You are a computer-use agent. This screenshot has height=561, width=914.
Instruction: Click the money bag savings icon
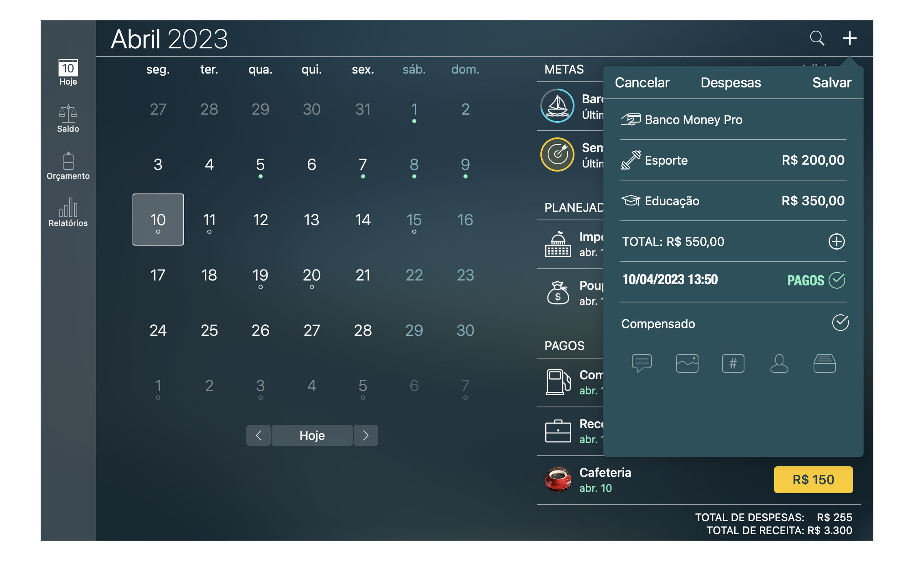[558, 293]
